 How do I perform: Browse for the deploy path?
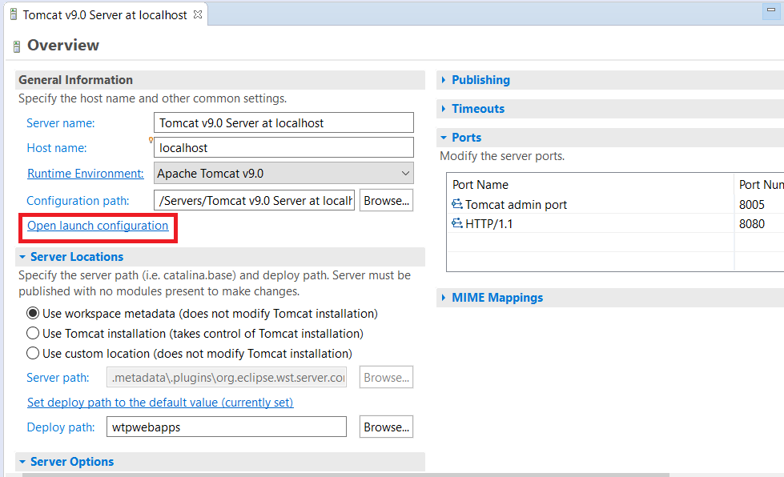(x=386, y=427)
